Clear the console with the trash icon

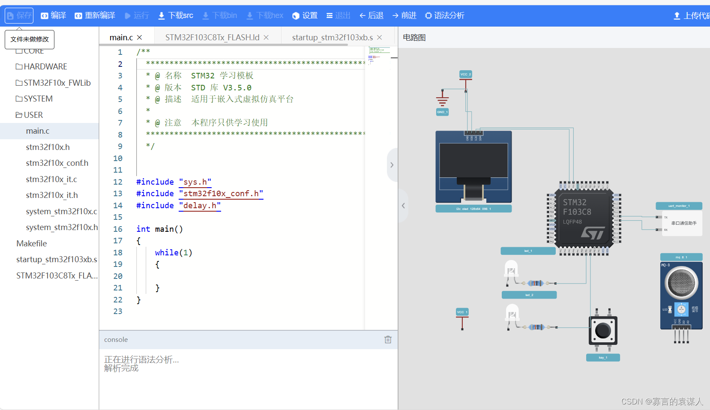[388, 339]
